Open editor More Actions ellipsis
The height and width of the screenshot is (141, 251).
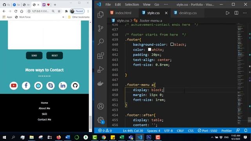245,13
